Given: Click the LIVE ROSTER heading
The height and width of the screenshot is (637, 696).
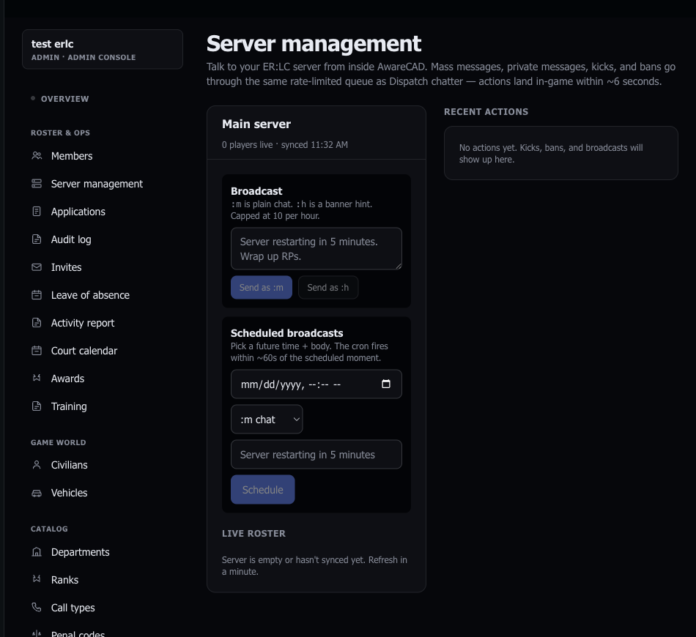Looking at the screenshot, I should click(x=253, y=534).
